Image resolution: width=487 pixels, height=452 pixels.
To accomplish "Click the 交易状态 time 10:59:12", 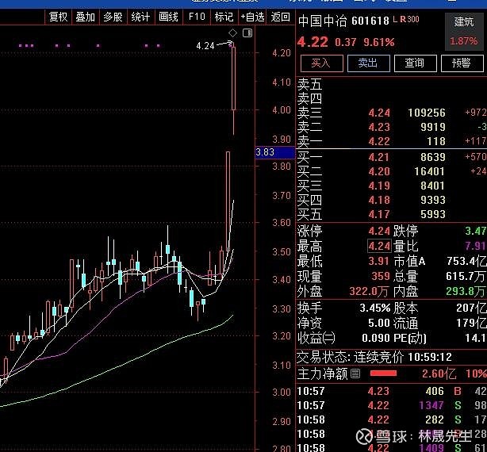I will (430, 358).
